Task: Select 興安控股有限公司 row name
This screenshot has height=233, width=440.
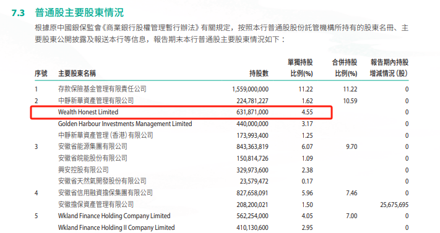Action: pyautogui.click(x=84, y=170)
